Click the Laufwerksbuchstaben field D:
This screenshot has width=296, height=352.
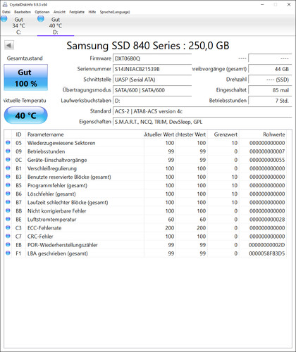[x=152, y=101]
